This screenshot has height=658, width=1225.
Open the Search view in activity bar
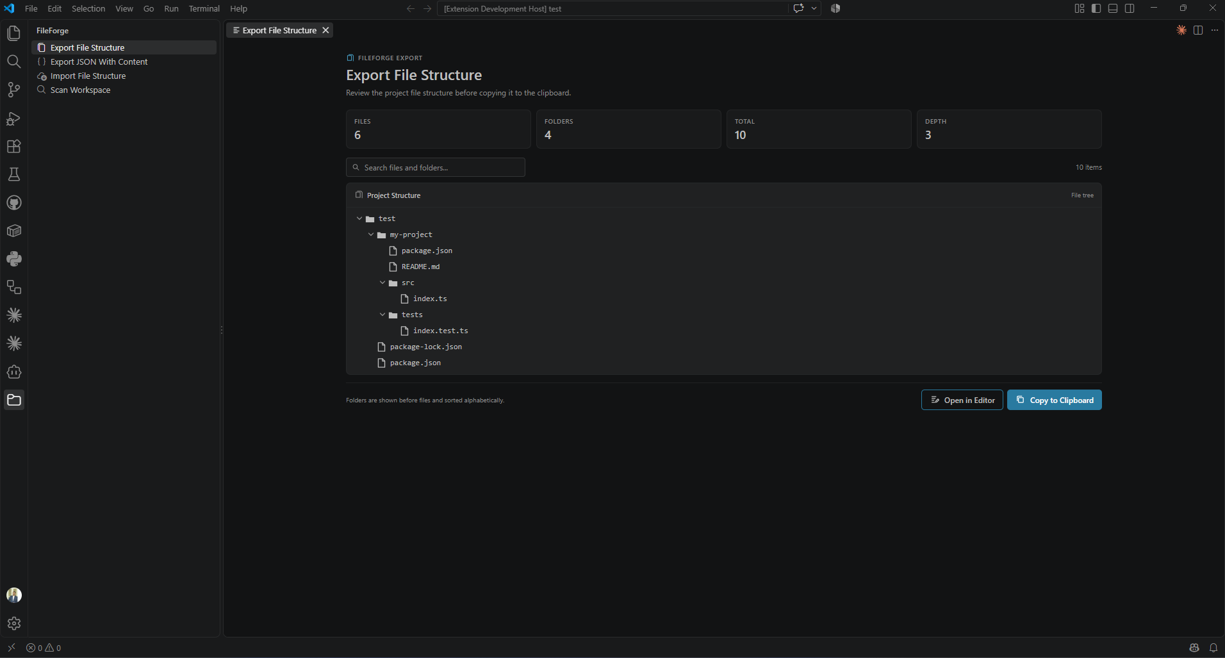(13, 62)
